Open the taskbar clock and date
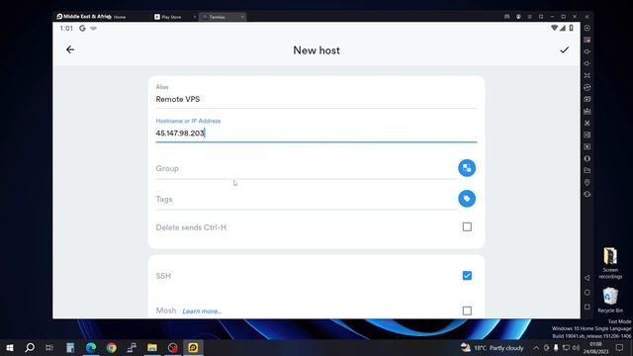This screenshot has width=633, height=356. 595,348
